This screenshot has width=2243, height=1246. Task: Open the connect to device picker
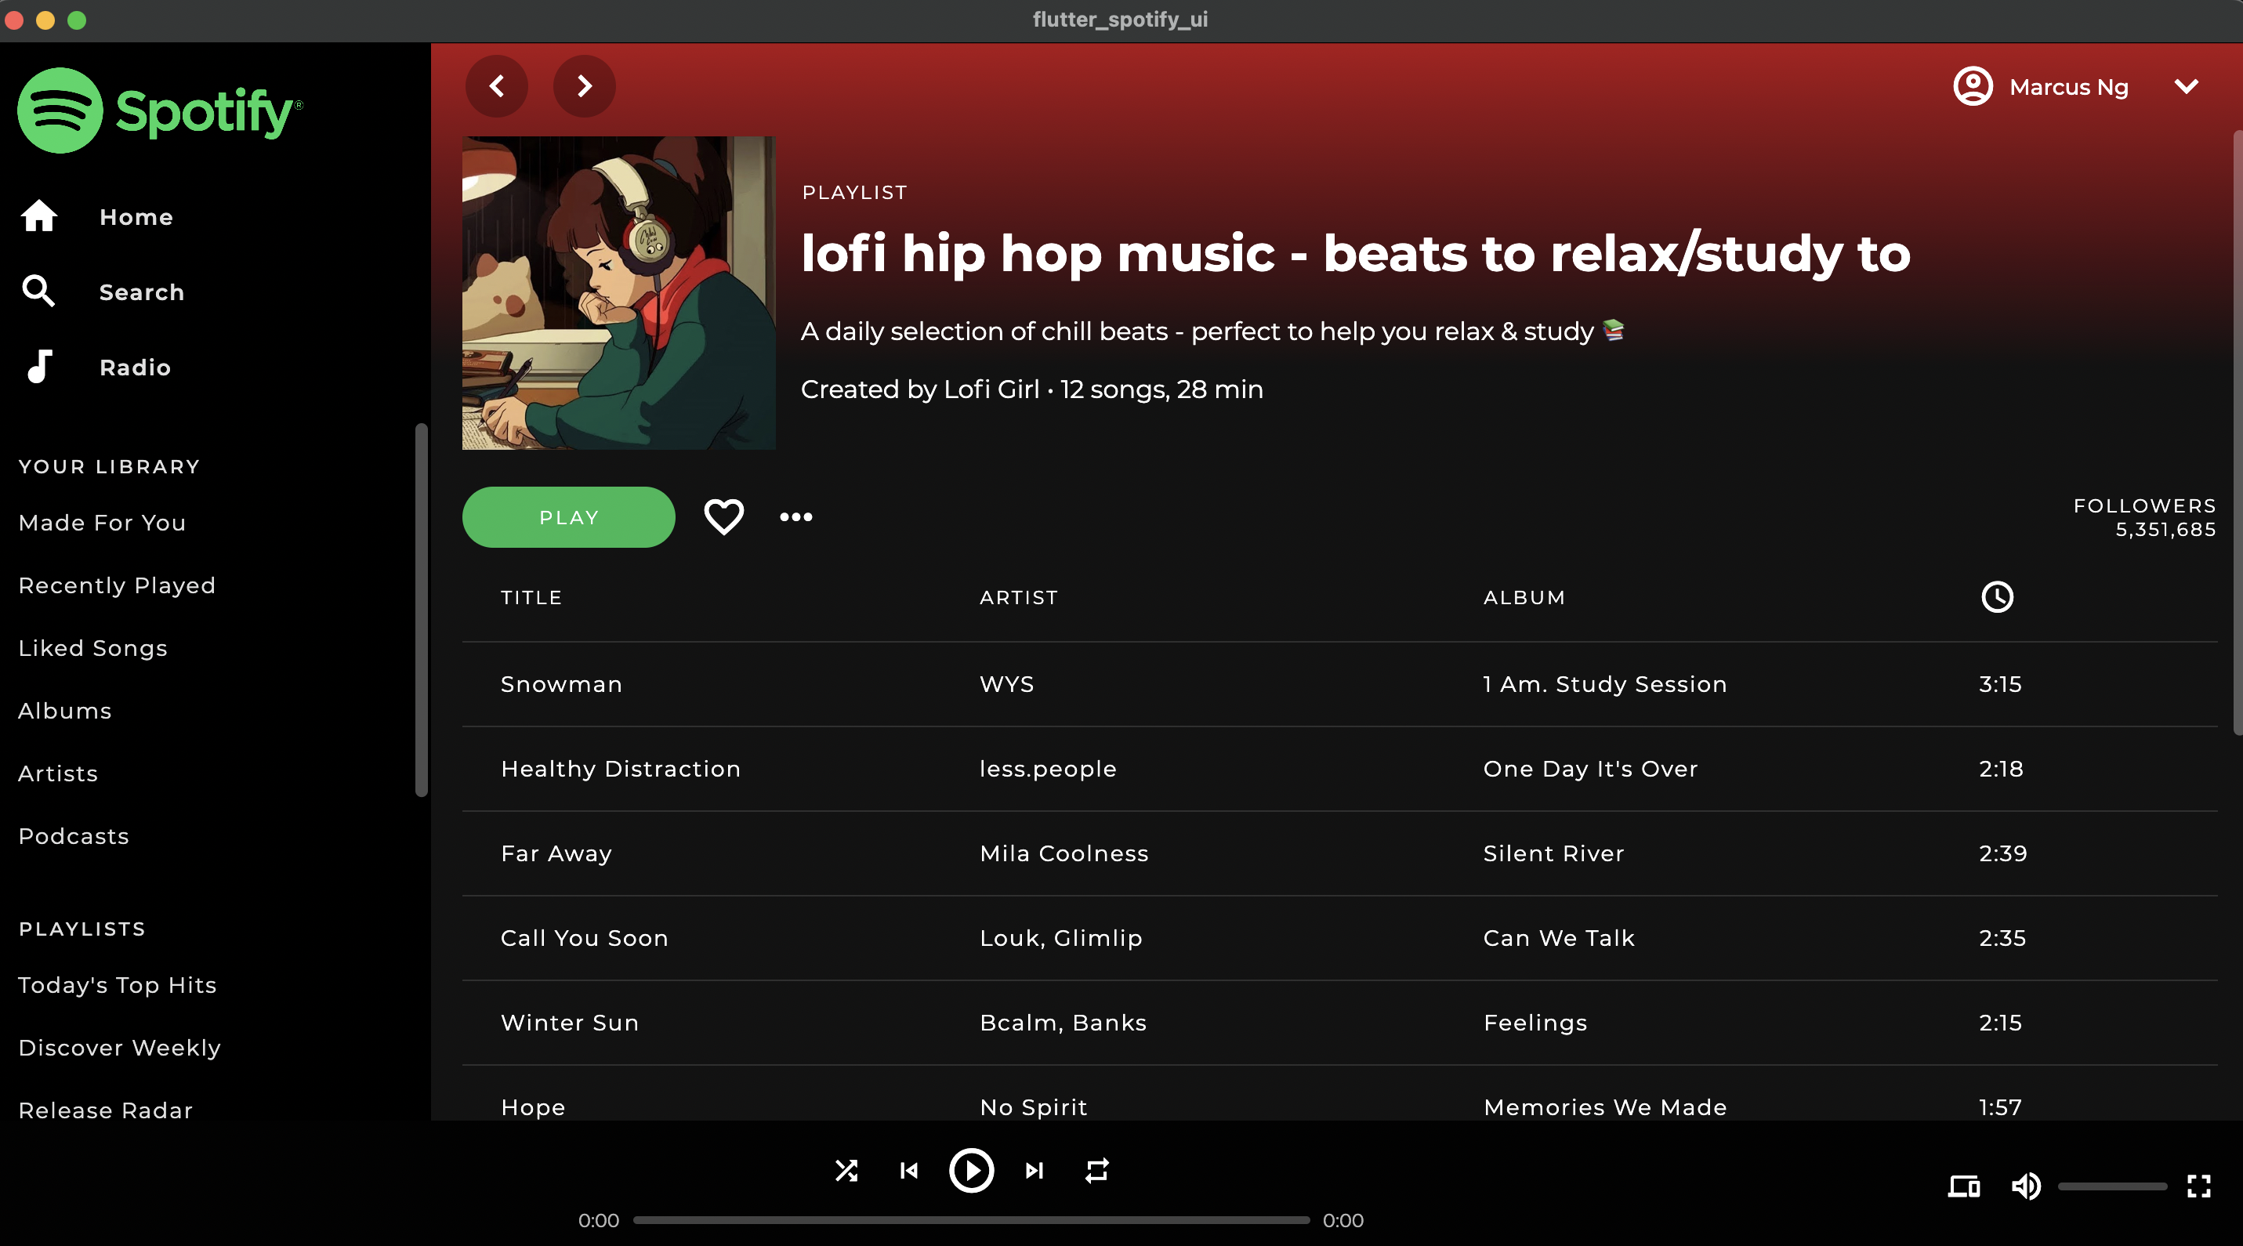click(1962, 1186)
